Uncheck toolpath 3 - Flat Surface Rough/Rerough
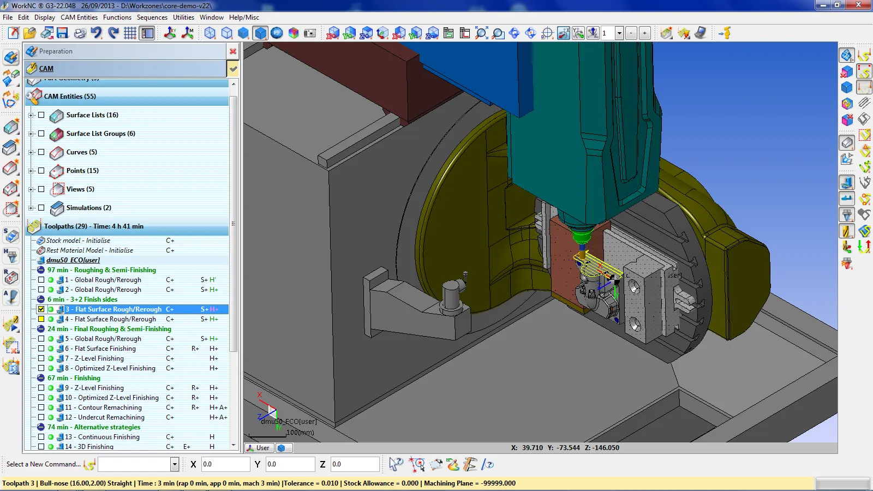The width and height of the screenshot is (873, 491). click(41, 309)
